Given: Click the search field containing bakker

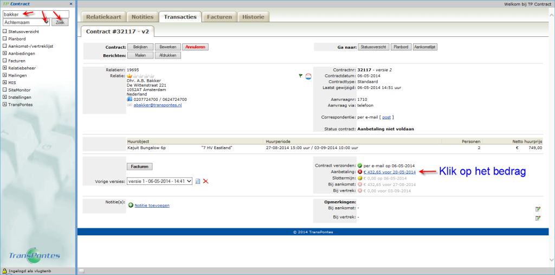Looking at the screenshot, I should 36,14.
